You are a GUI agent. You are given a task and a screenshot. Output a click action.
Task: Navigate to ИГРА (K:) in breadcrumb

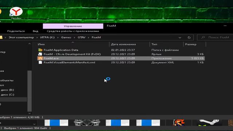[47, 37]
